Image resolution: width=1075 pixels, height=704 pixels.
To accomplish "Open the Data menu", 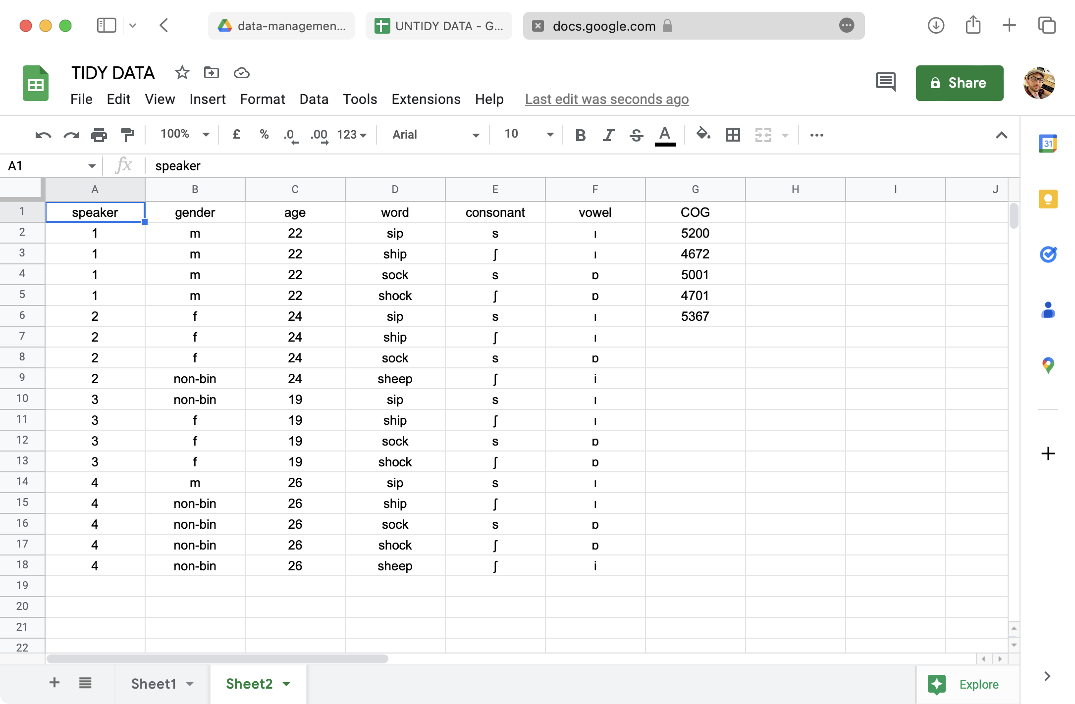I will coord(314,99).
